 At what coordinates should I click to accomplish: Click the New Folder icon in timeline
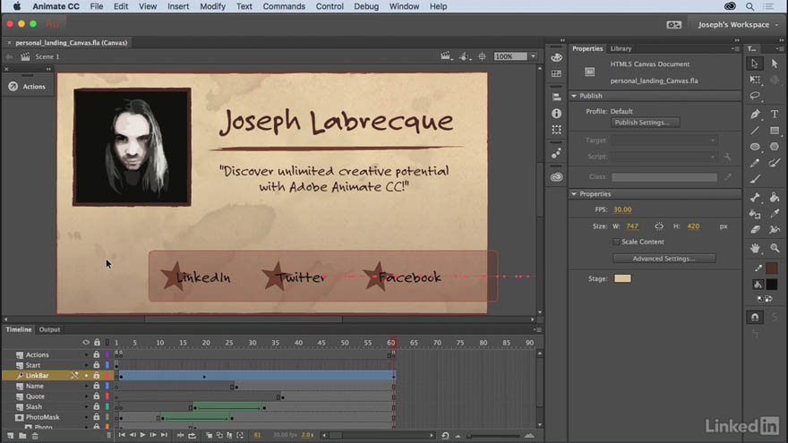(x=22, y=436)
